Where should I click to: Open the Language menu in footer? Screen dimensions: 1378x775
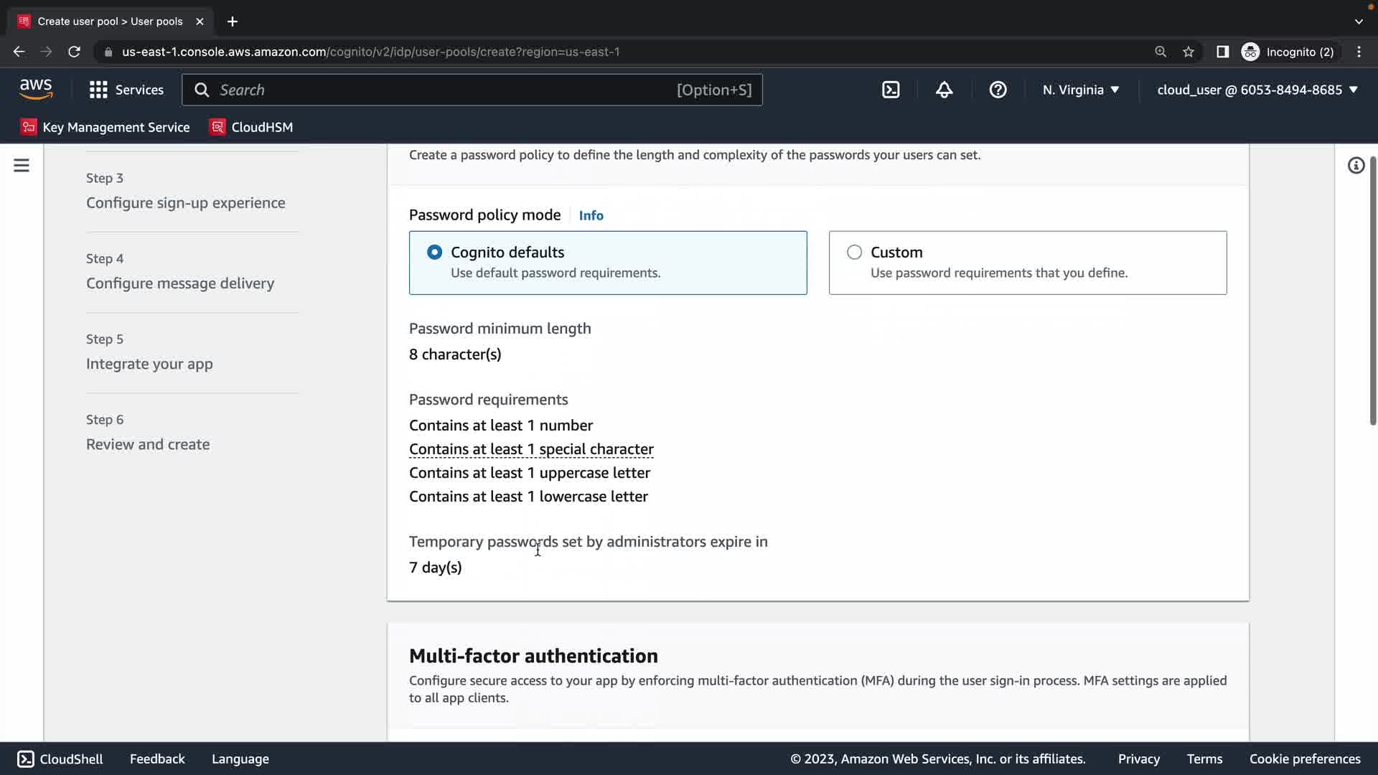pyautogui.click(x=240, y=759)
